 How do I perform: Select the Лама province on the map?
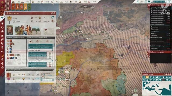pos(105,36)
